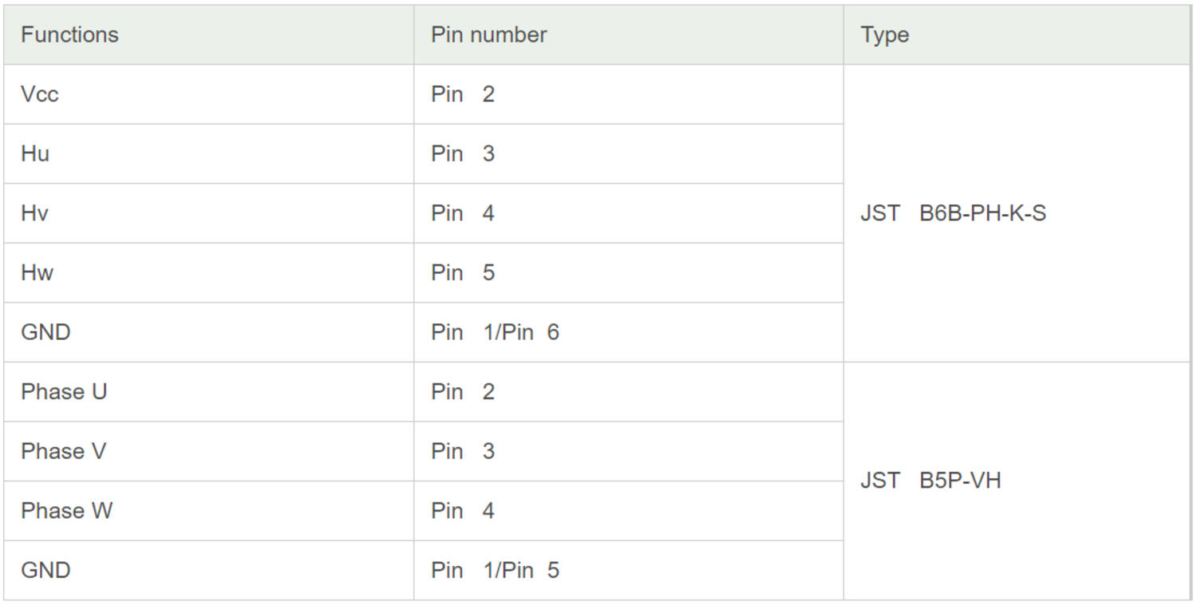Select the Vcc function cell
Image resolution: width=1197 pixels, height=606 pixels.
click(40, 94)
